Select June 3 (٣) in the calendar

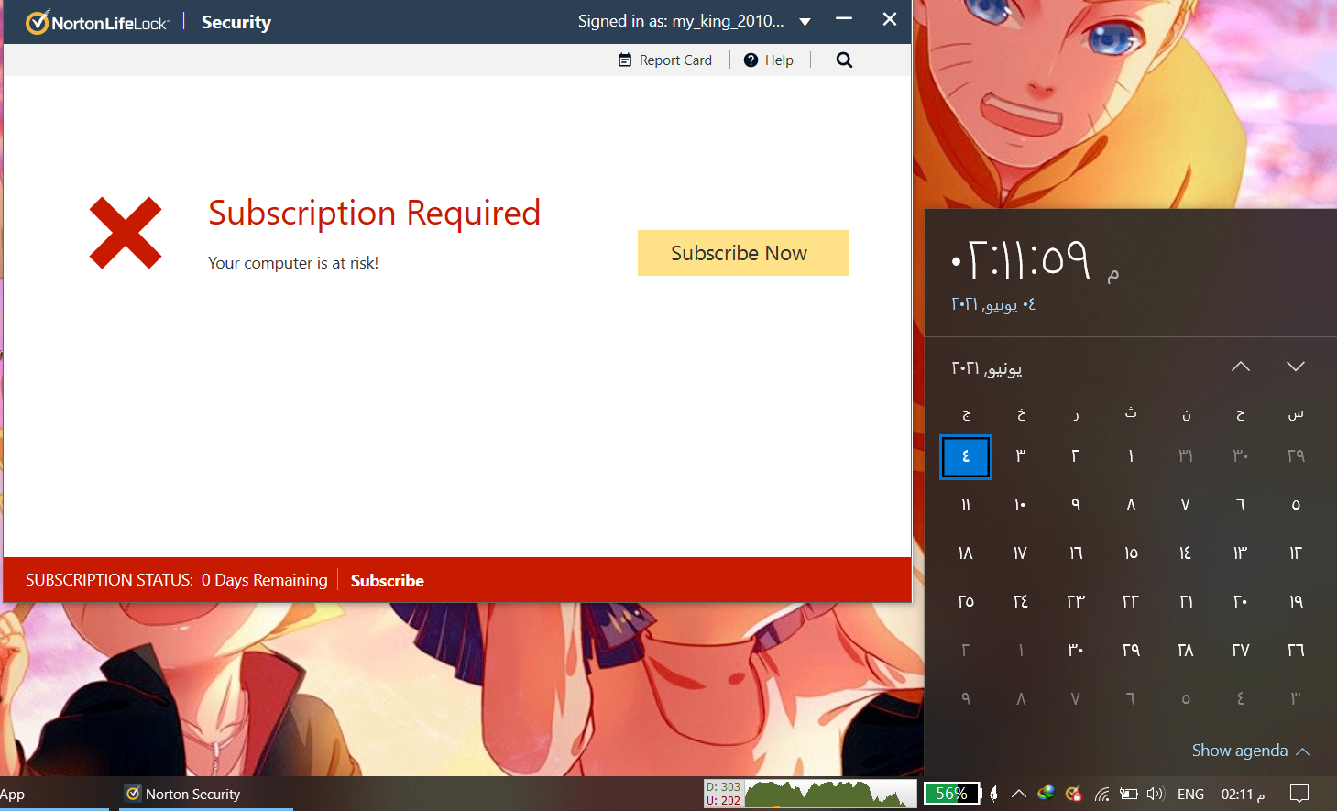coord(1021,456)
